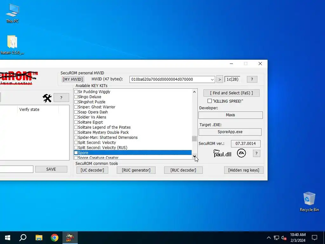
Task: Open the [UC decoder] tool
Action: (x=92, y=170)
